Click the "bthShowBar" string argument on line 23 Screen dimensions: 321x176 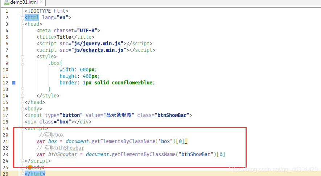[196, 154]
